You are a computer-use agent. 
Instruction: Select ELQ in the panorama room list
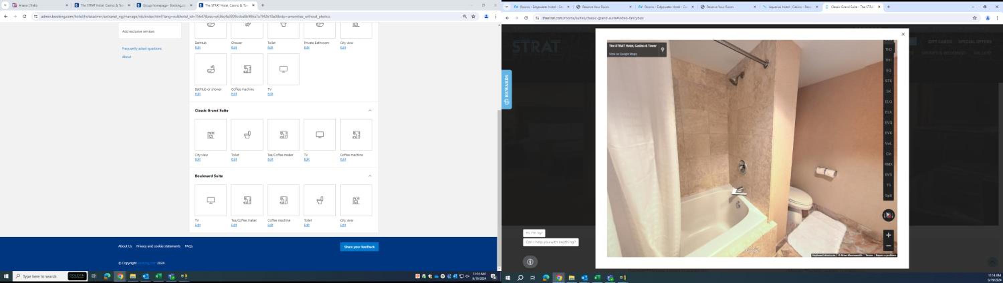point(888,102)
